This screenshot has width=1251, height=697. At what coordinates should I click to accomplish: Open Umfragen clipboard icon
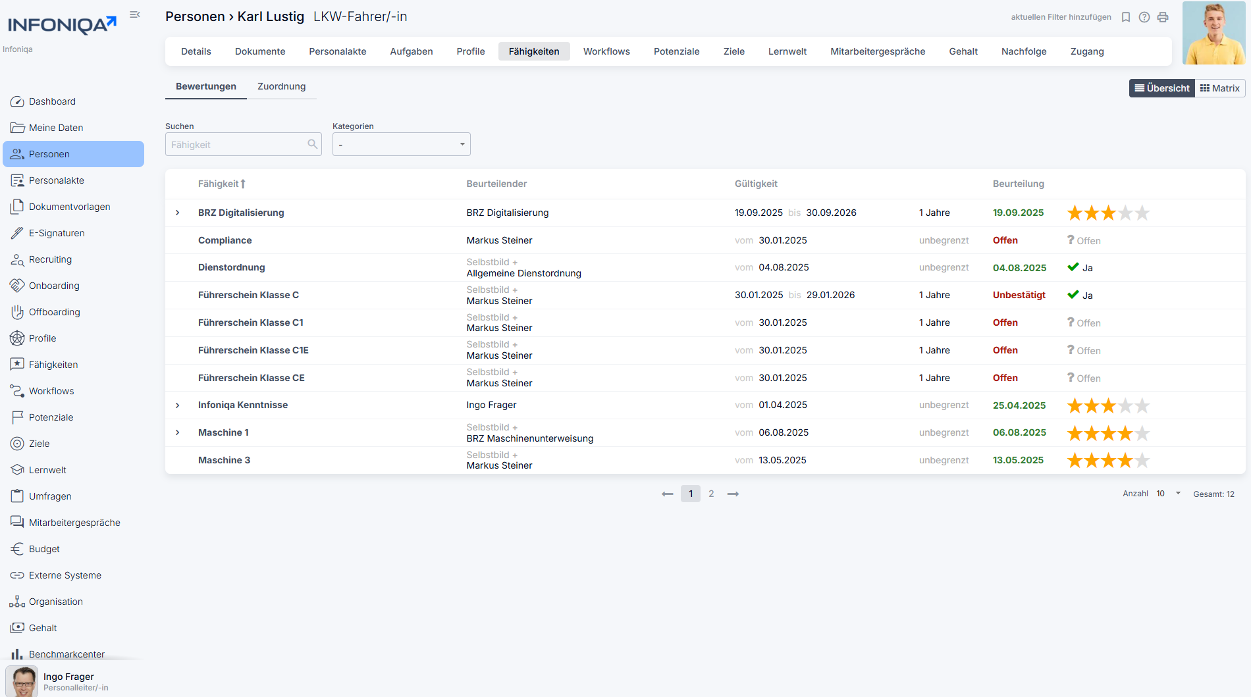pos(17,496)
